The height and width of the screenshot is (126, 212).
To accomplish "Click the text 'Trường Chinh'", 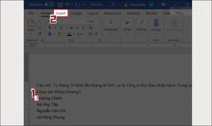I will 49,98.
